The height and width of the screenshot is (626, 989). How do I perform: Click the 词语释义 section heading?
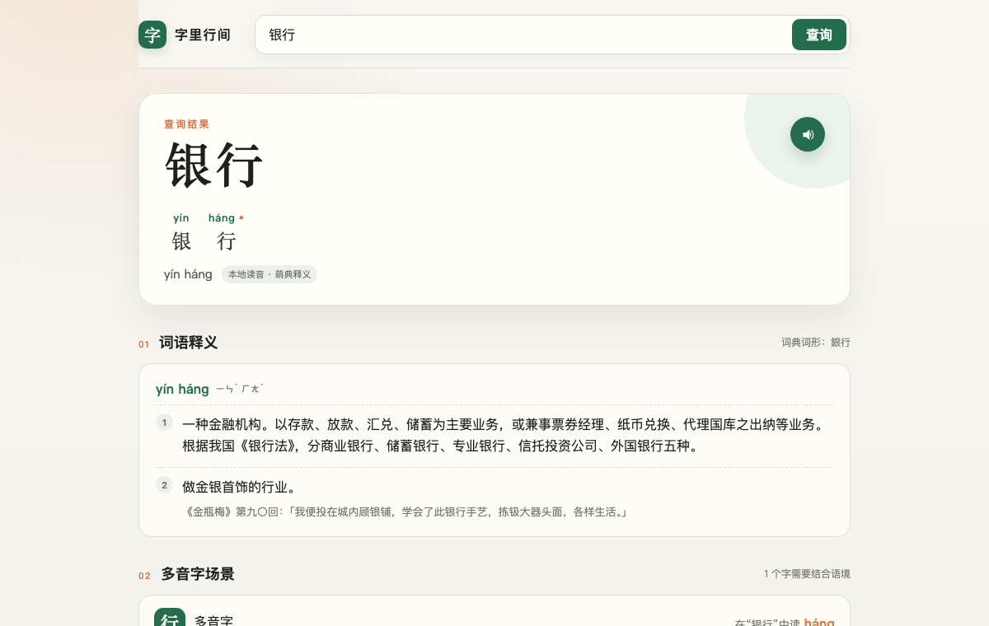(188, 343)
